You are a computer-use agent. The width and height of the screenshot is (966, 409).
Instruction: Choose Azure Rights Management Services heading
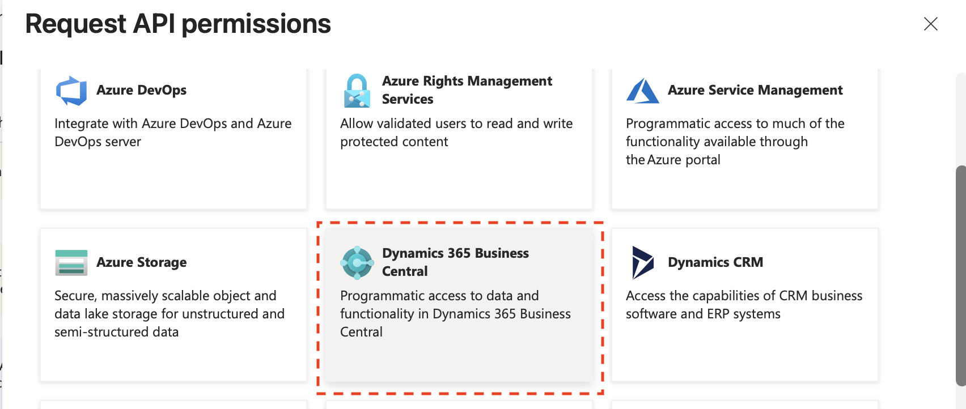(x=467, y=90)
